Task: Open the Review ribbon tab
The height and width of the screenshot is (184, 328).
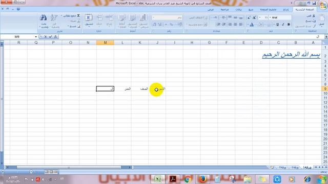Action: point(224,10)
